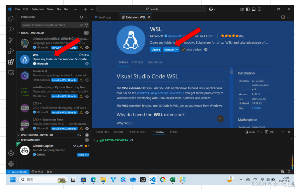Kill the terminal with trash-like X icon
This screenshot has width=296, height=189.
289,132
